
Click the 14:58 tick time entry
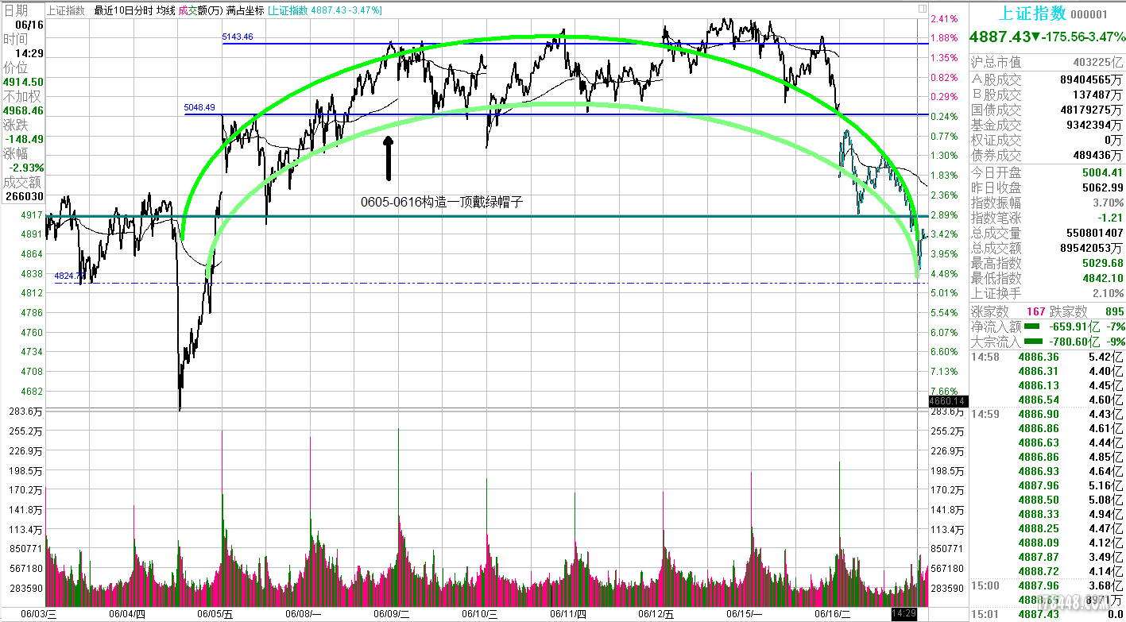pyautogui.click(x=986, y=357)
